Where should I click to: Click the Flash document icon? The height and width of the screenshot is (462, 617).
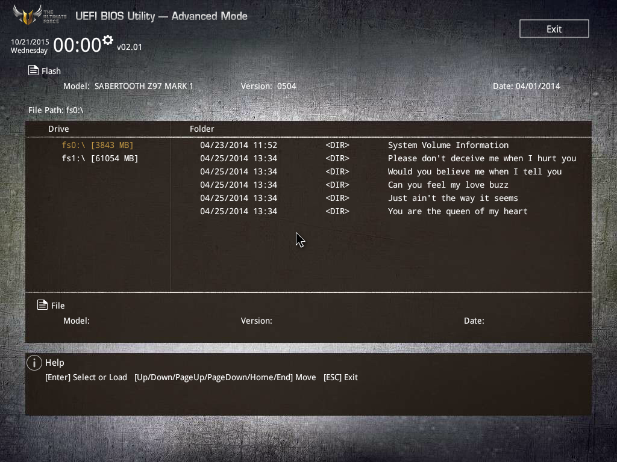click(x=34, y=70)
